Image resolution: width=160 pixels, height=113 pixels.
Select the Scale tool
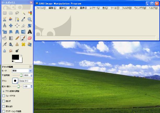tap(5, 32)
